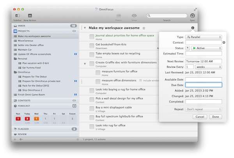Click the flag button next to Status
Viewport: 234px width, 158px height.
(x=188, y=48)
